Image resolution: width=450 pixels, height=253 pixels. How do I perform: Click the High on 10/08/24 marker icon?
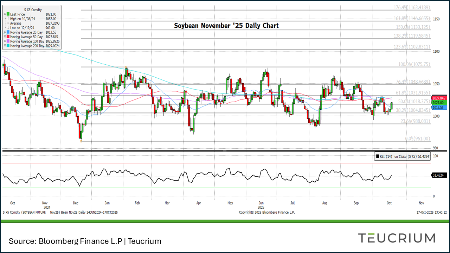pos(8,19)
